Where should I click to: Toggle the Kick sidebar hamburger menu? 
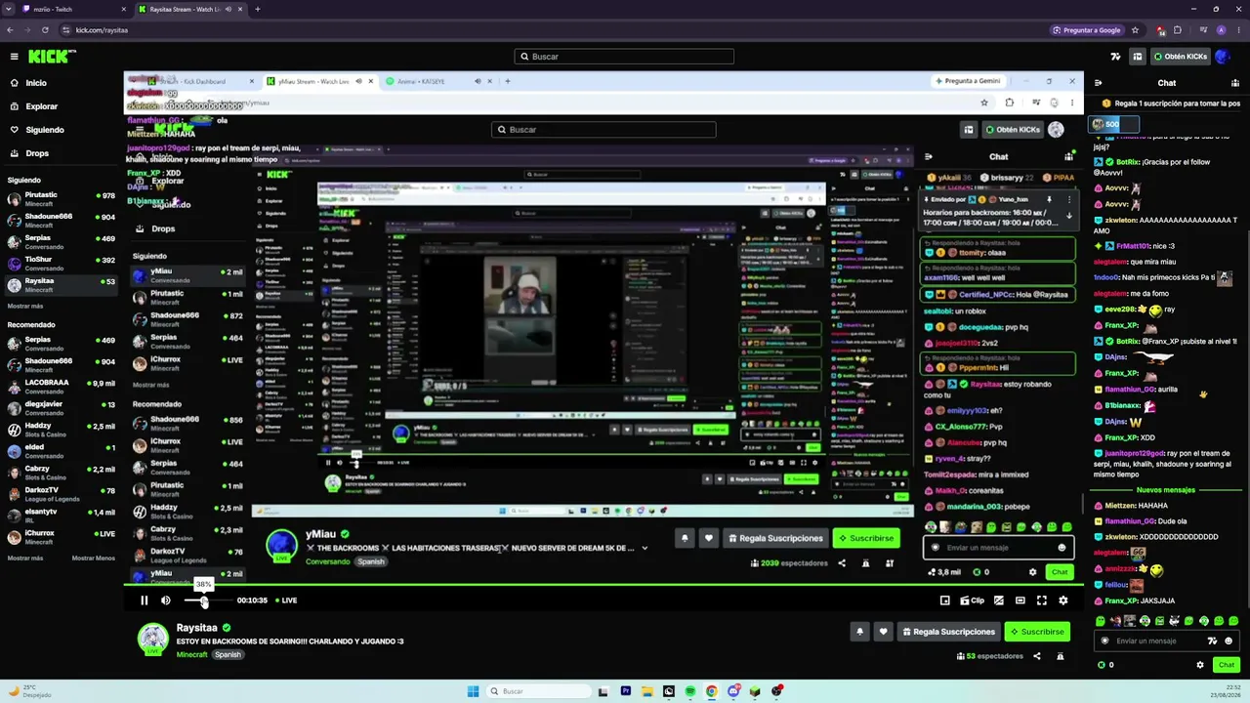(14, 57)
